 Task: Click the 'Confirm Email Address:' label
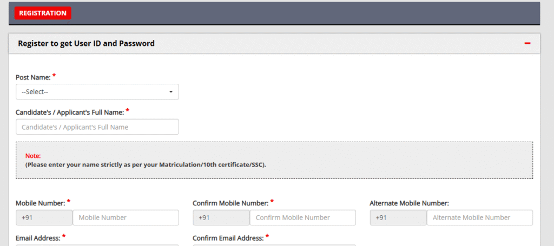(228, 237)
